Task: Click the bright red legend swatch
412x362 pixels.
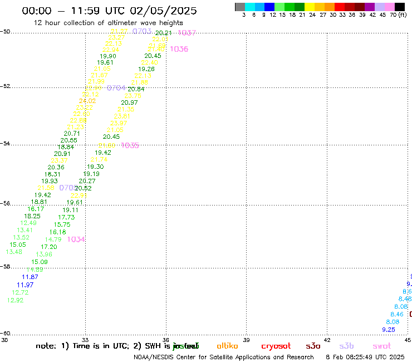Action: (x=340, y=7)
